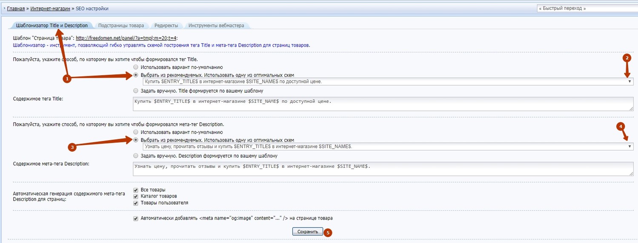Image resolution: width=638 pixels, height=243 pixels.
Task: Select manual Description template radio button
Action: coord(136,155)
